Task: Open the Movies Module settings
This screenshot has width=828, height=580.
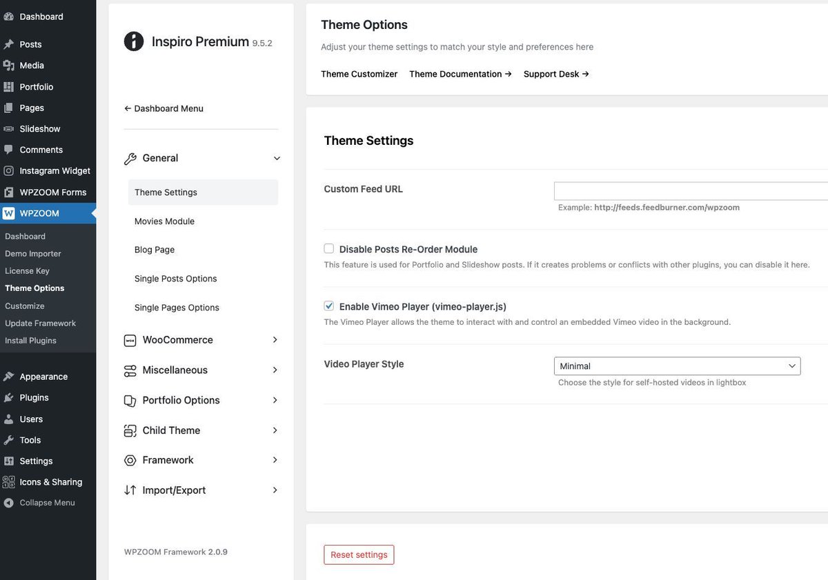Action: (x=164, y=221)
